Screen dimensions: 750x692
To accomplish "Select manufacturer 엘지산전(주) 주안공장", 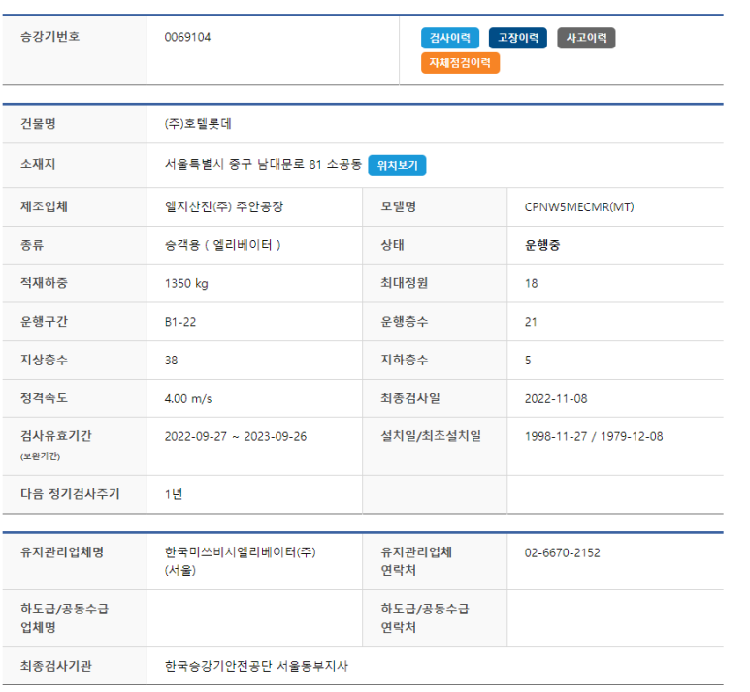I will click(x=224, y=207).
